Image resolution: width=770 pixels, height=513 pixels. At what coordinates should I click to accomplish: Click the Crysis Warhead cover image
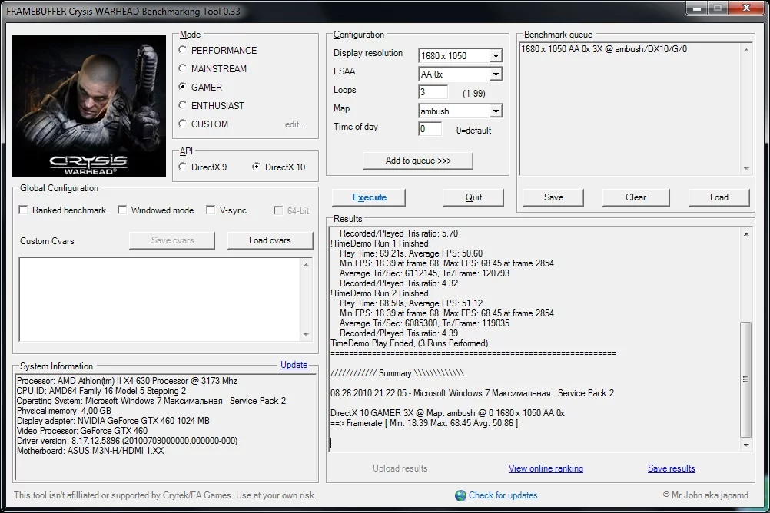(x=88, y=105)
